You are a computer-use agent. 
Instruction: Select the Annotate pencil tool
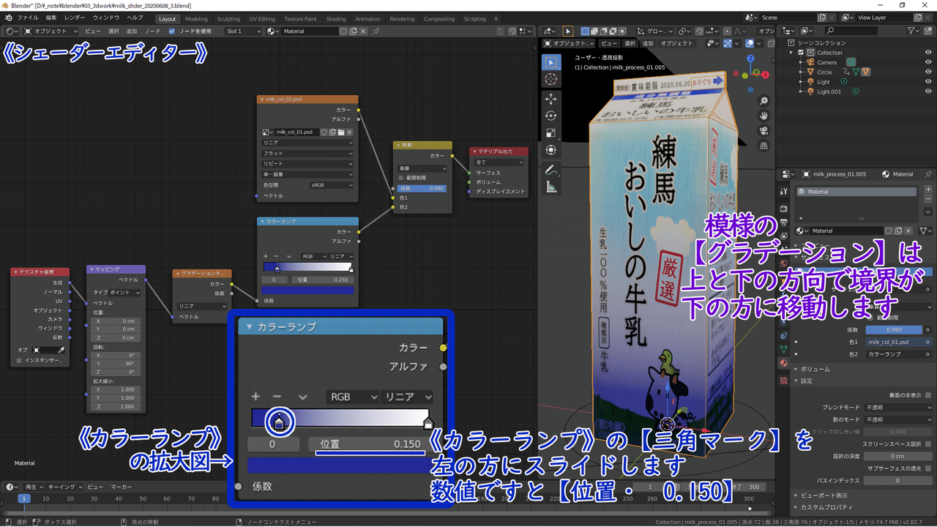coord(551,170)
